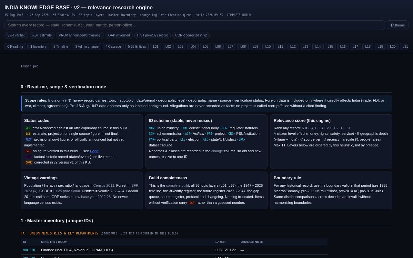Select the L03 L21 L22 layer cell
413x258 pixels.
[x=226, y=250]
